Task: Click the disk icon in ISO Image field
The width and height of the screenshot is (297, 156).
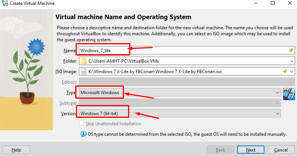Action: click(84, 71)
